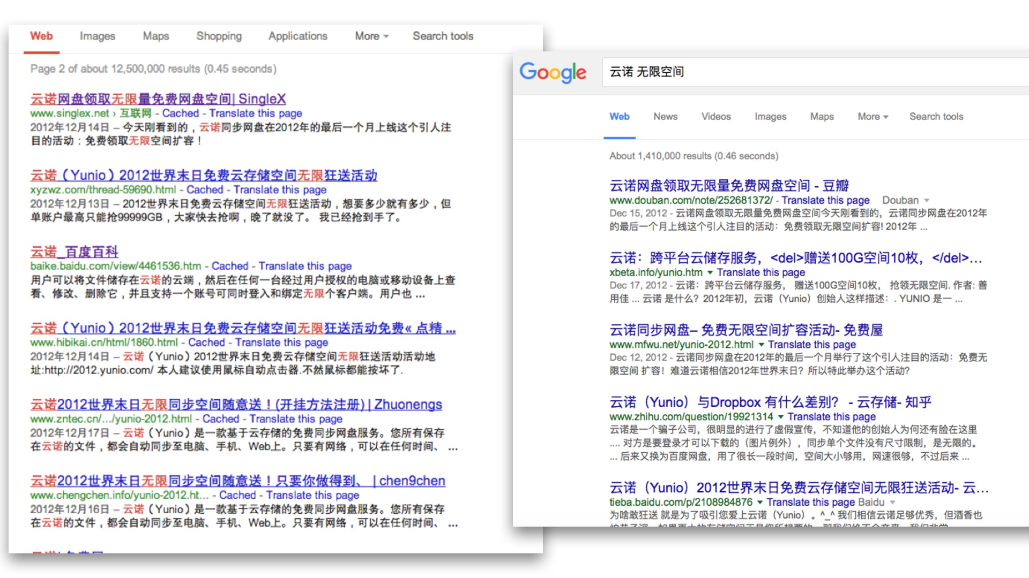Open 豆瓣 result title in right window
The image size is (1029, 578).
click(x=729, y=186)
